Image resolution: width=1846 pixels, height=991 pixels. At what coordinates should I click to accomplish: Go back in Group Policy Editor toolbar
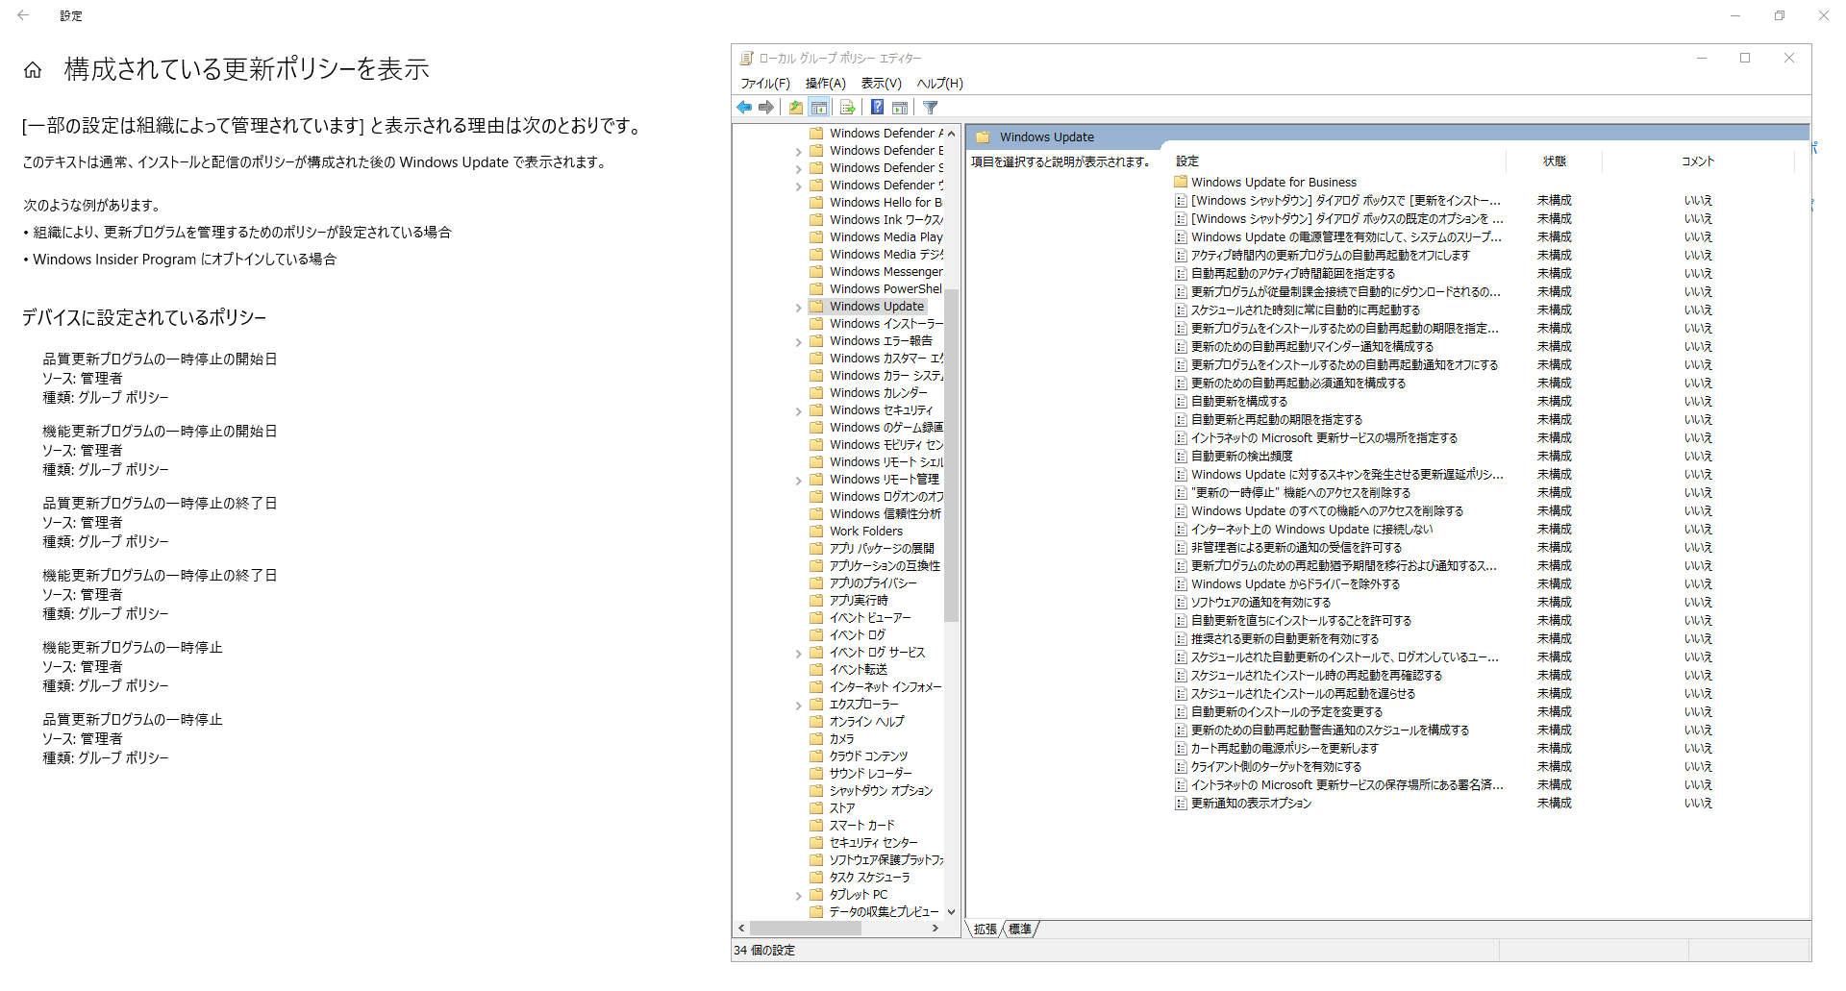tap(744, 108)
